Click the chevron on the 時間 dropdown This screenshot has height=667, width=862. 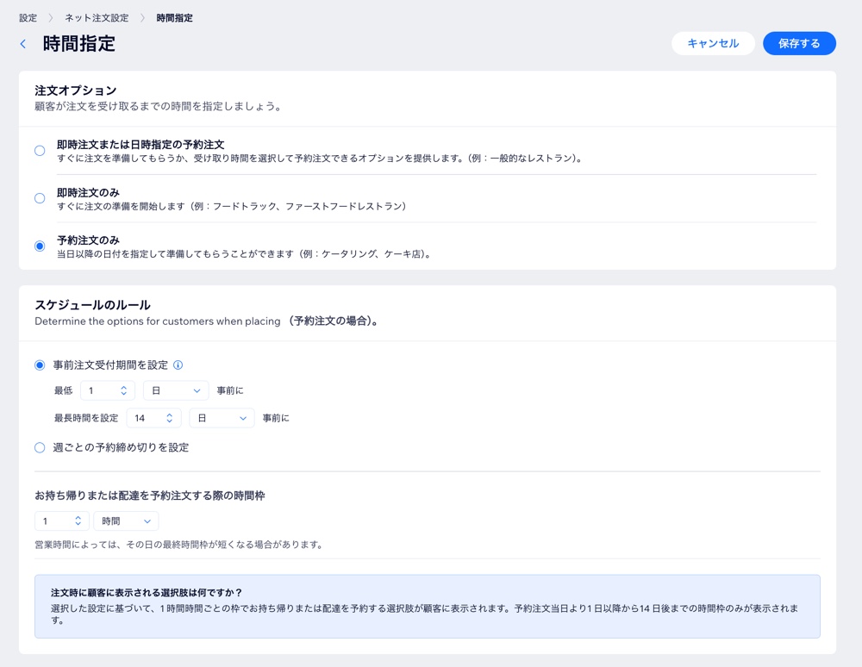point(148,521)
